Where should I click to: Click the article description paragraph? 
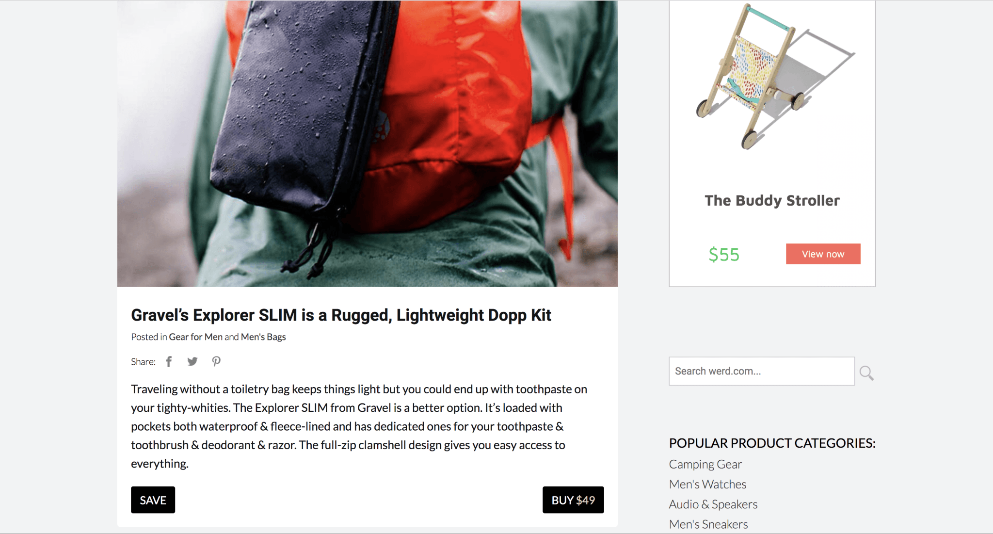click(359, 426)
